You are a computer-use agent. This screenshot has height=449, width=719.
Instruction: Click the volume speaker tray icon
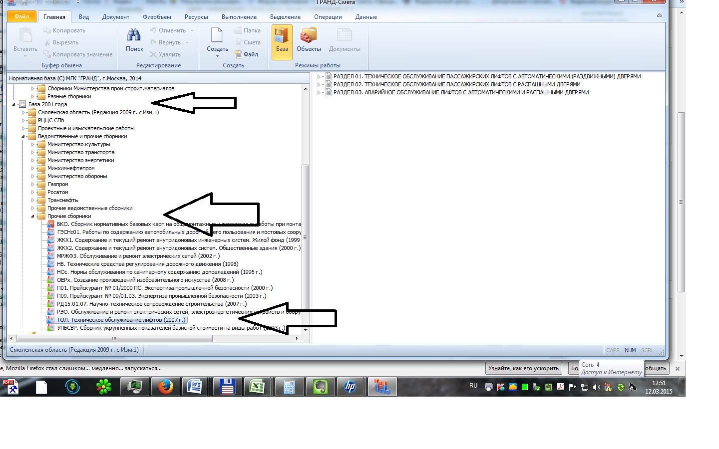(596, 387)
